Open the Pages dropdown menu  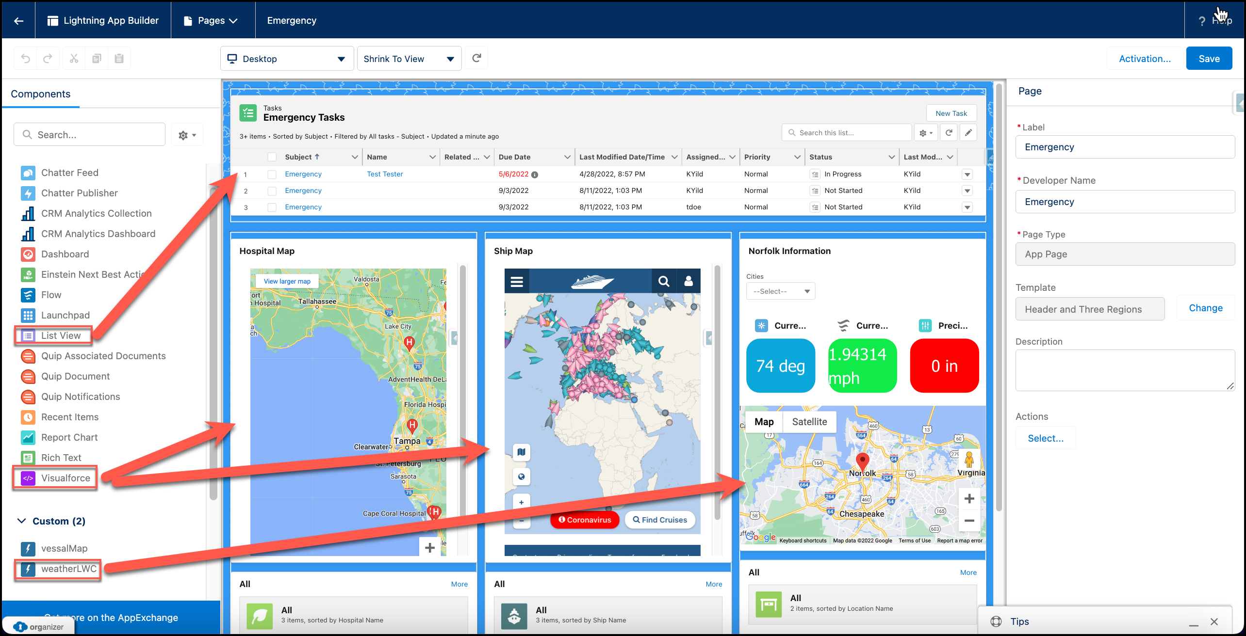point(211,20)
